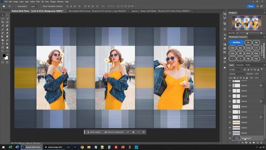Viewport: 266px width, 150px height.
Task: Toggle Quick Mask mode in toolbox
Action: click(3, 62)
